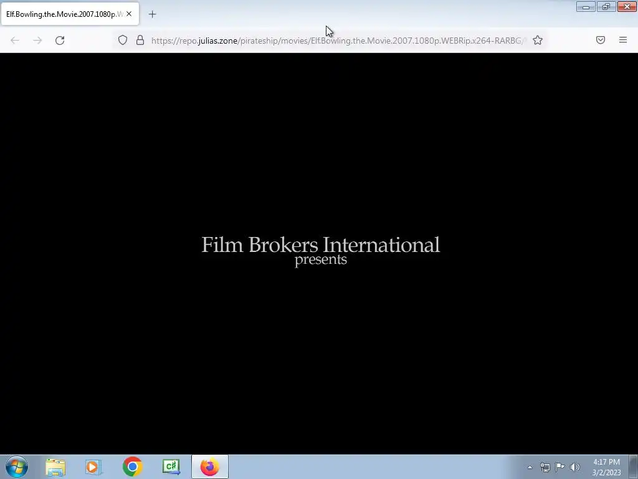Image resolution: width=638 pixels, height=479 pixels.
Task: Open Windows Explorer from taskbar
Action: coord(55,467)
